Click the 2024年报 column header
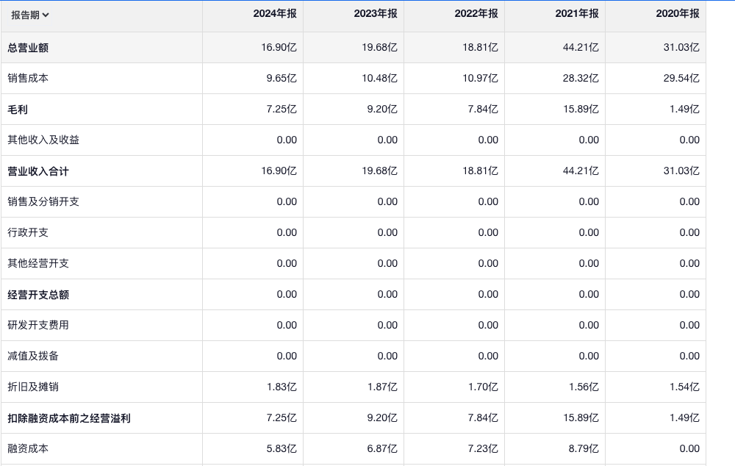Viewport: 735px width, 466px height. click(x=275, y=14)
